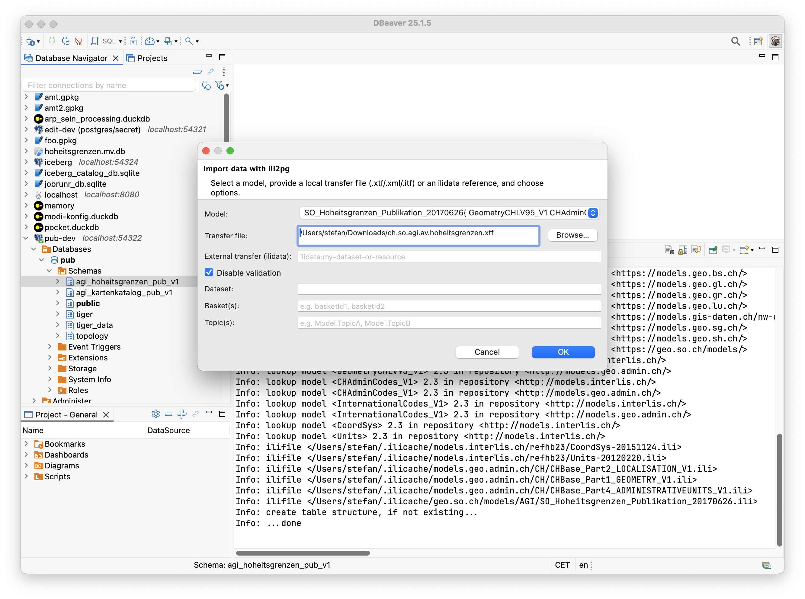
Task: Expand agi_hoheitsgrenzen_pub_v1 schema
Action: pyautogui.click(x=58, y=281)
